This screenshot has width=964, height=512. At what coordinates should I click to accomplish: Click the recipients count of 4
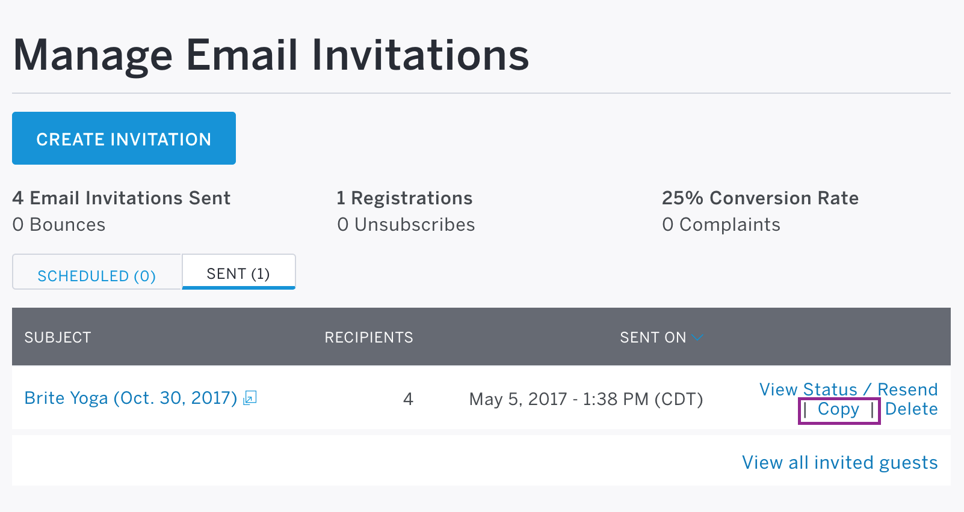(408, 399)
